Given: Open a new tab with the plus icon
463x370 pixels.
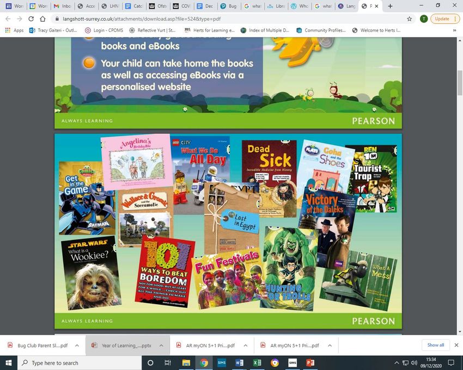Looking at the screenshot, I should (x=390, y=6).
